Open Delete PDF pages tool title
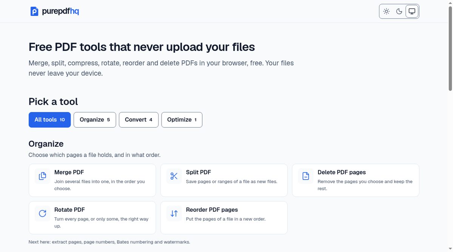Screen dimensions: 453x252 pos(342,172)
